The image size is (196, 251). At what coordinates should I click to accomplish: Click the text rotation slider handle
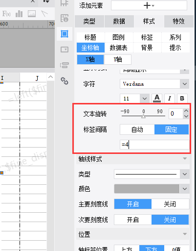click(143, 116)
